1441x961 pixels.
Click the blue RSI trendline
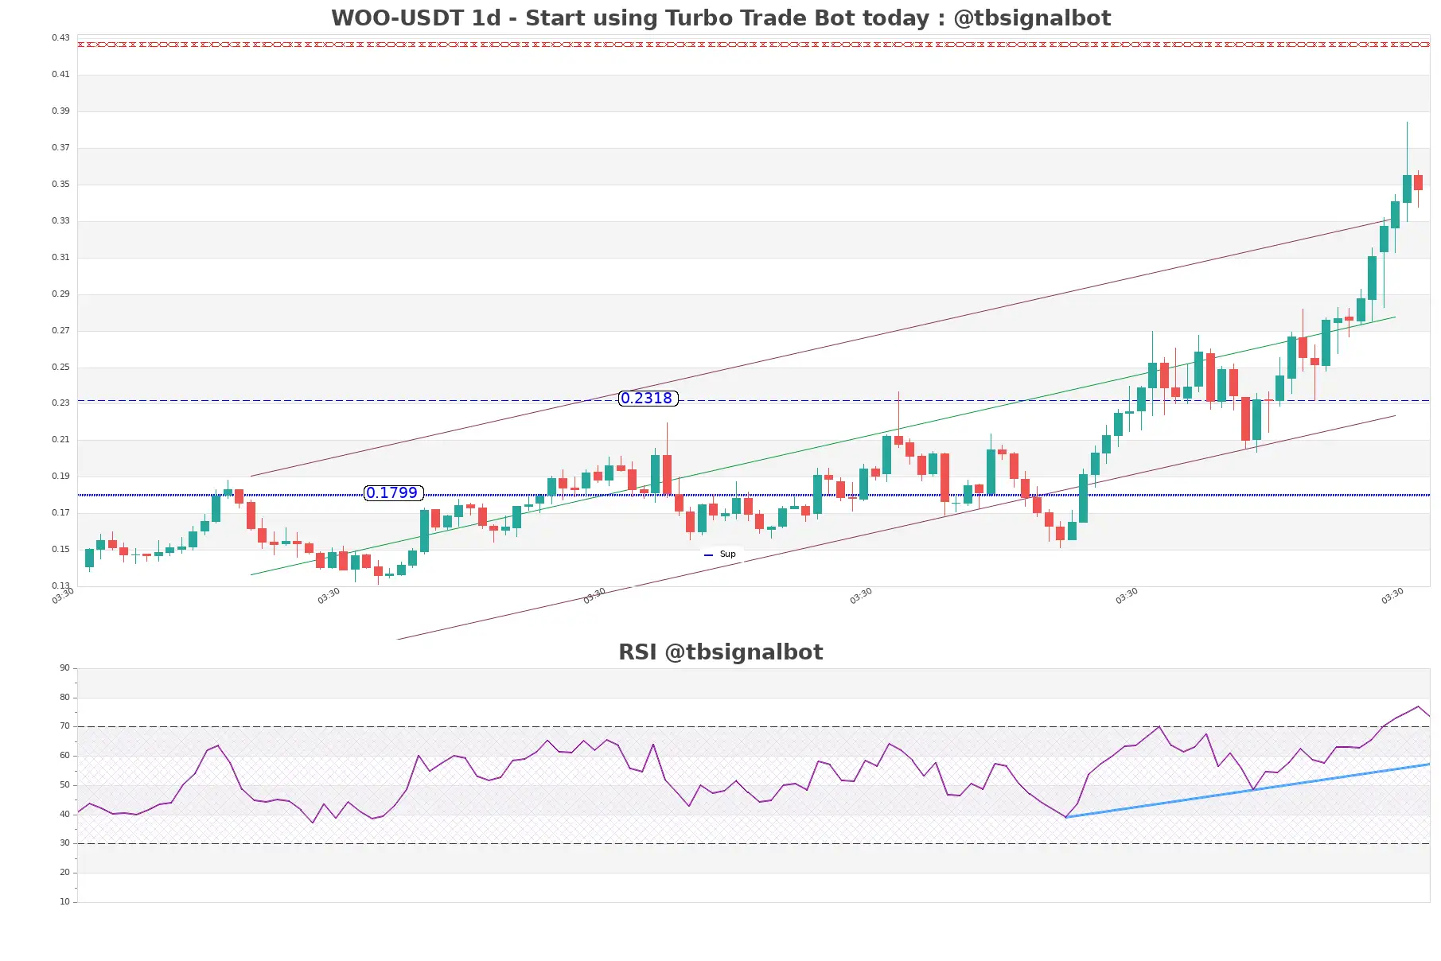pyautogui.click(x=1248, y=791)
